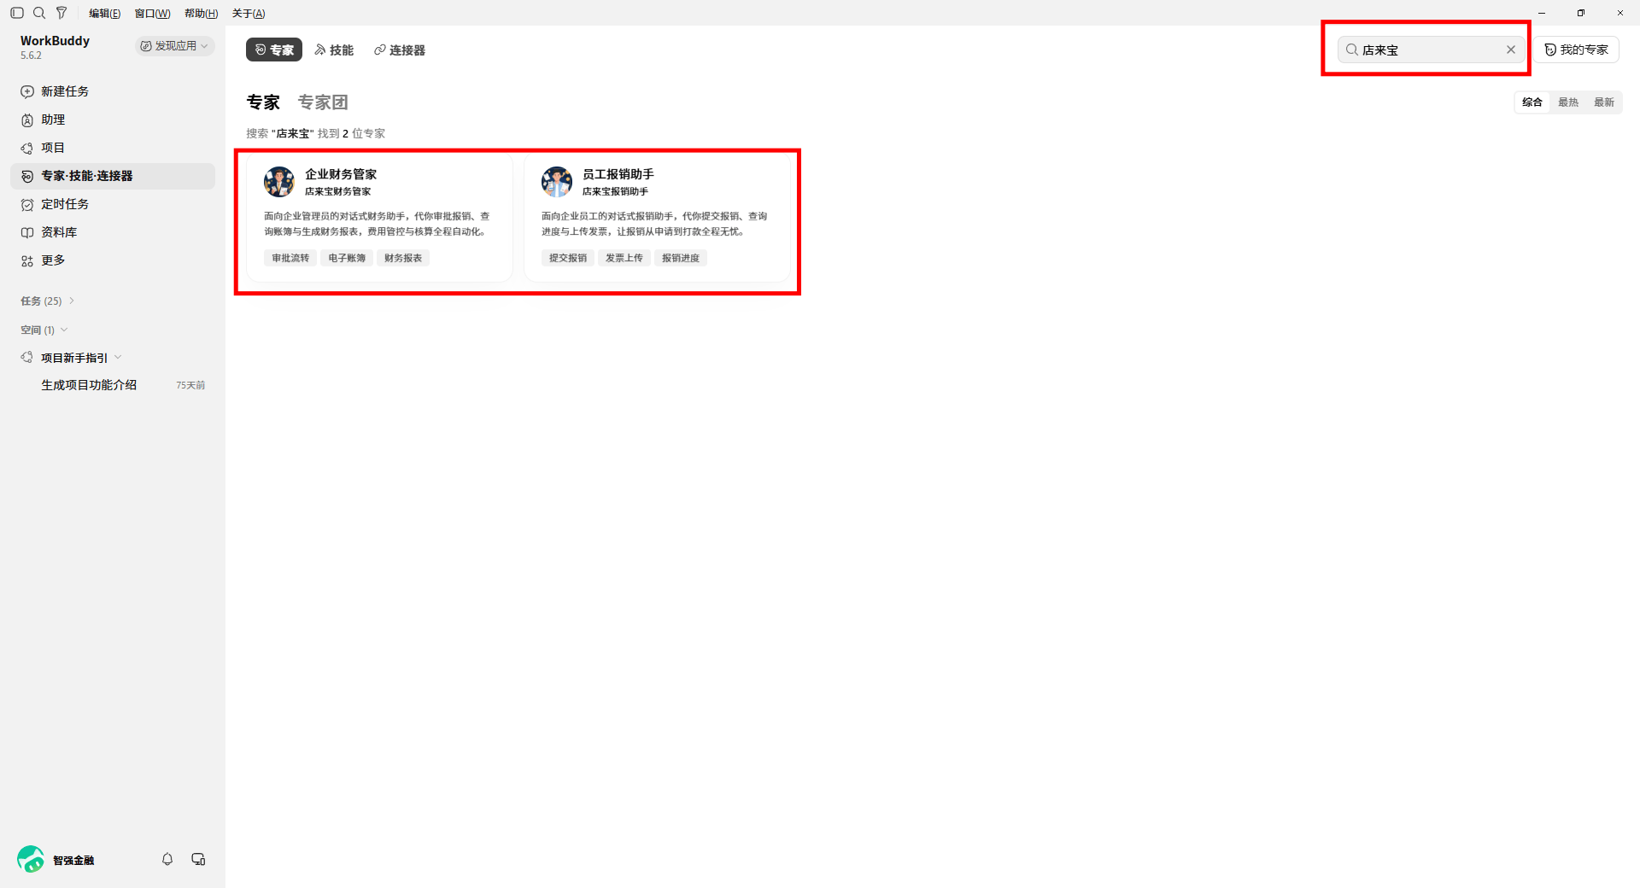Switch sorting to 最新
1640x888 pixels.
[x=1604, y=102]
